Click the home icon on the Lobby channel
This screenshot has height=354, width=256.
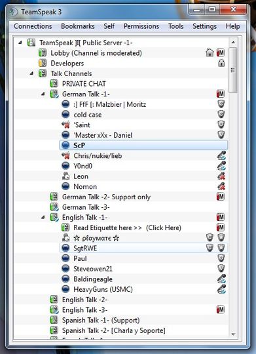[x=210, y=53]
